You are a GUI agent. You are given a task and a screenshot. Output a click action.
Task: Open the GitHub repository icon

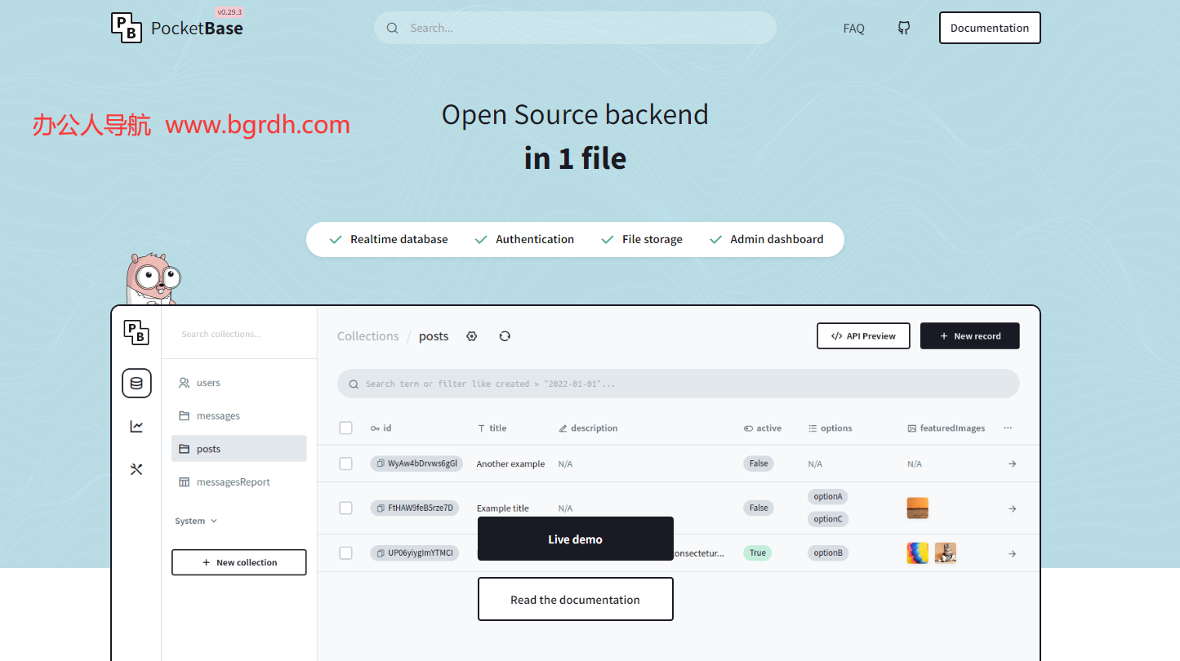pos(903,28)
